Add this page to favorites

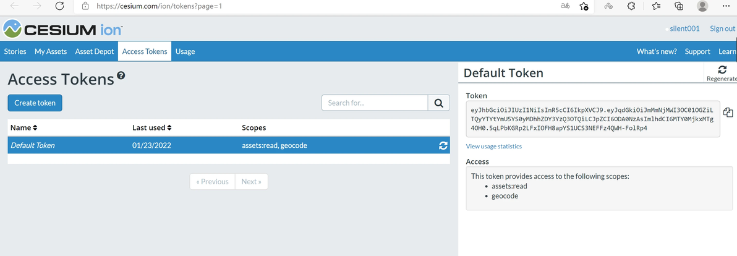tap(584, 6)
